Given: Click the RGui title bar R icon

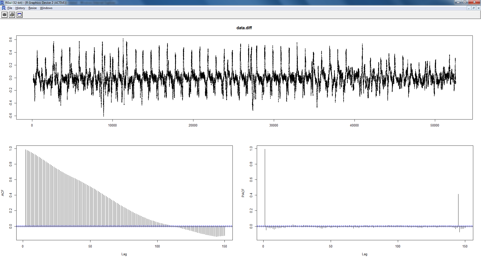Looking at the screenshot, I should tap(2, 2).
